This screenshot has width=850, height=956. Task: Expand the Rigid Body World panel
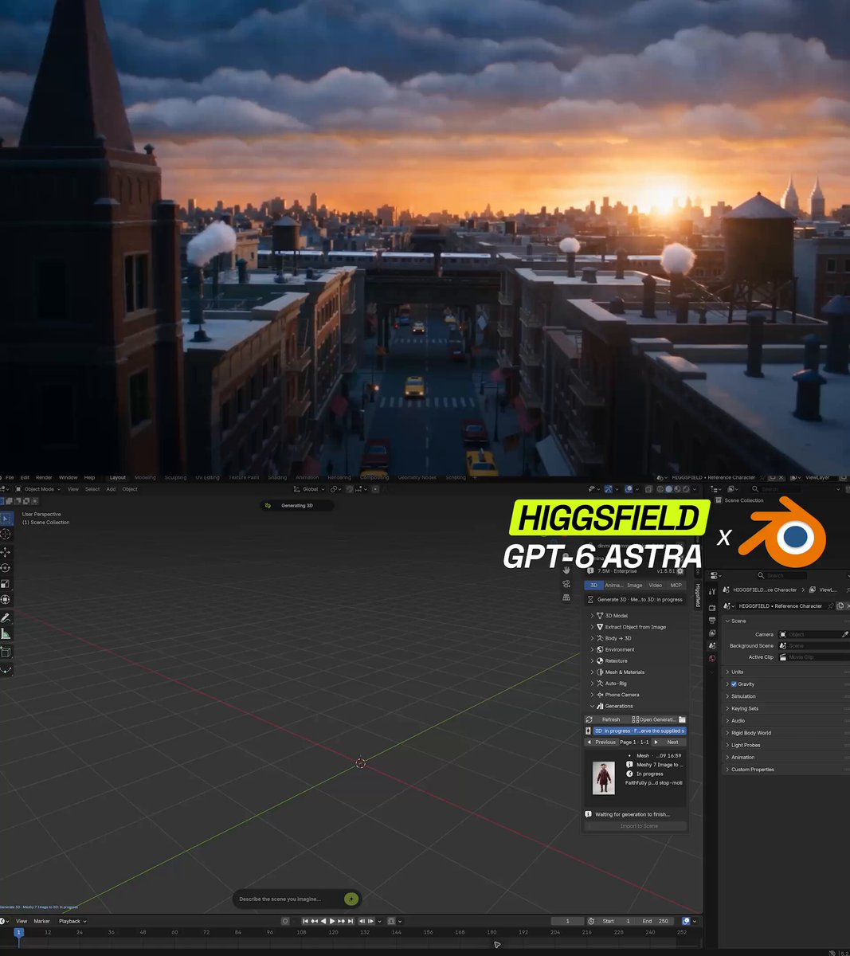(785, 733)
